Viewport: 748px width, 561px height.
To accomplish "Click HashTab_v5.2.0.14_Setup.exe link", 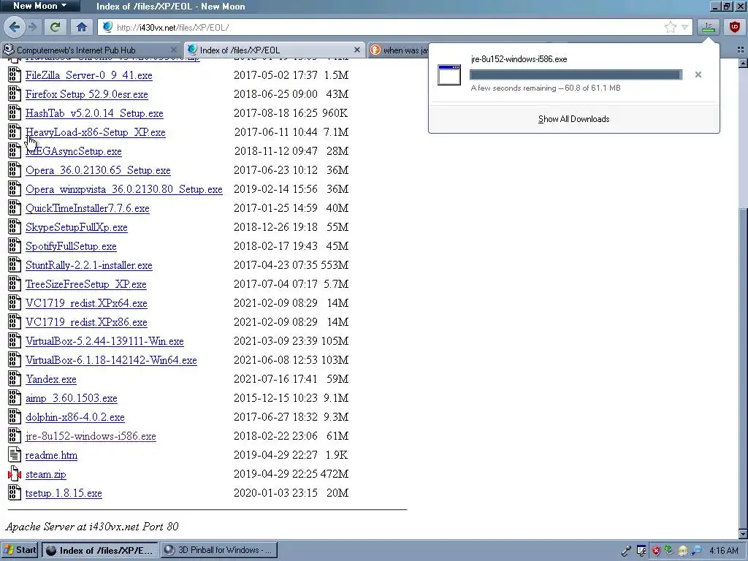I will (x=94, y=113).
